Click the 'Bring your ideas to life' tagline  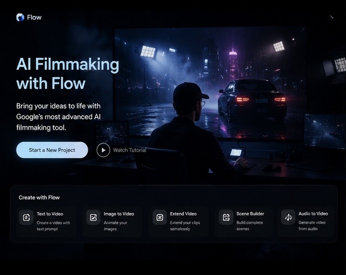tap(59, 117)
